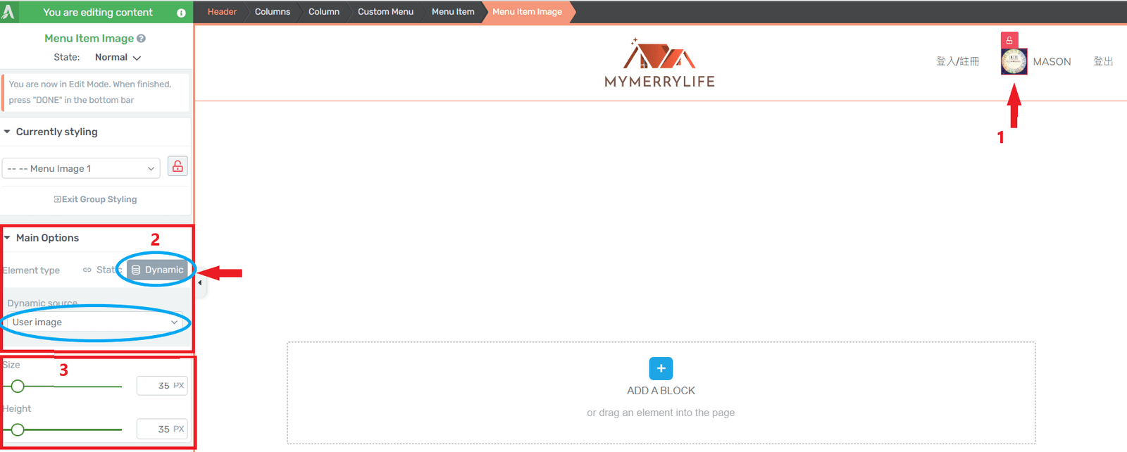Click the 登入/註冊 menu link

point(957,61)
